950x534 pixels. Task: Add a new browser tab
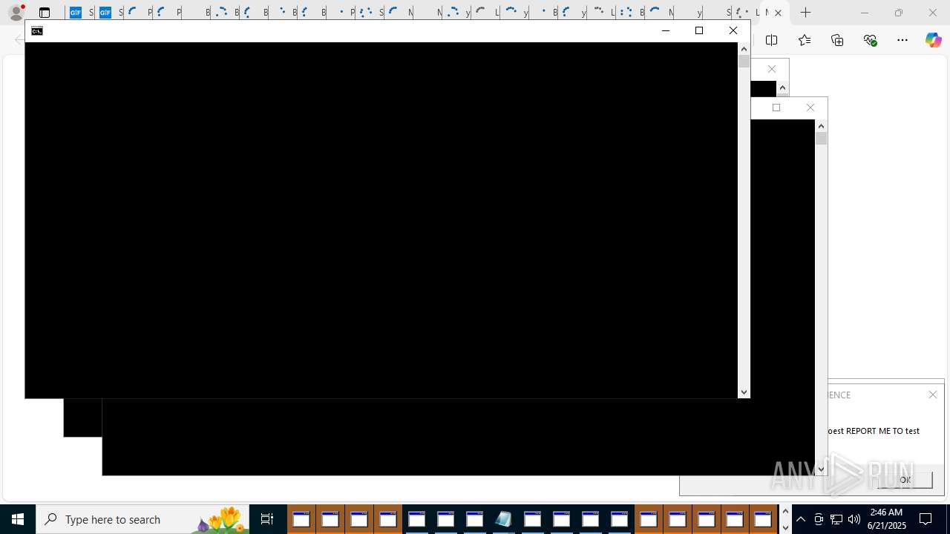coord(806,13)
